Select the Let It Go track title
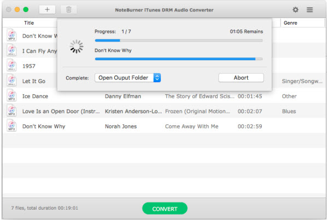The image size is (328, 220). (x=34, y=81)
